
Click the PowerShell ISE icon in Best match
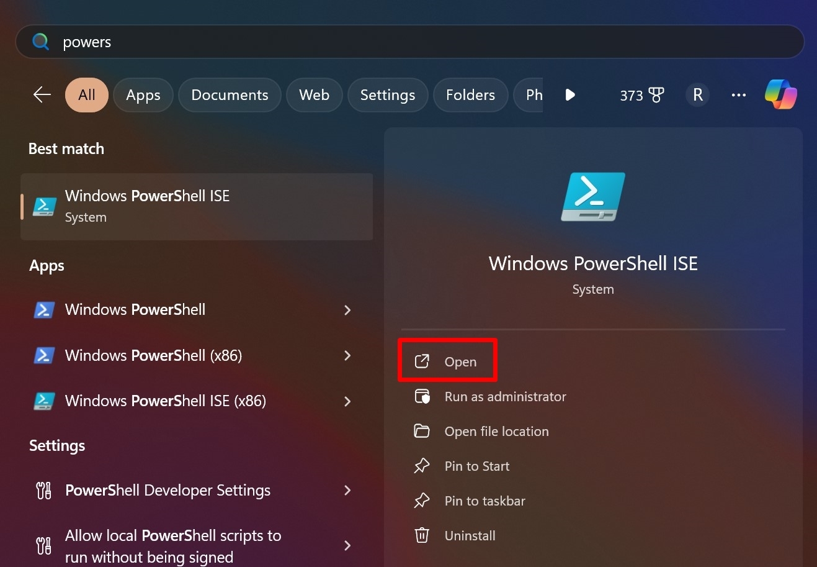(x=45, y=206)
